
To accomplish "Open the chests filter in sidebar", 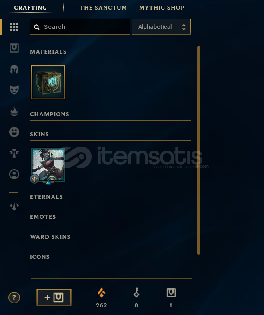I will (14, 48).
